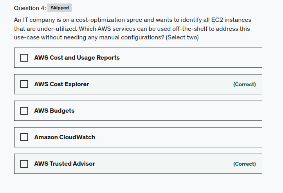This screenshot has height=193, width=283.
Task: Click the 'AWS Cost and Usage Reports' label text
Action: coord(77,58)
